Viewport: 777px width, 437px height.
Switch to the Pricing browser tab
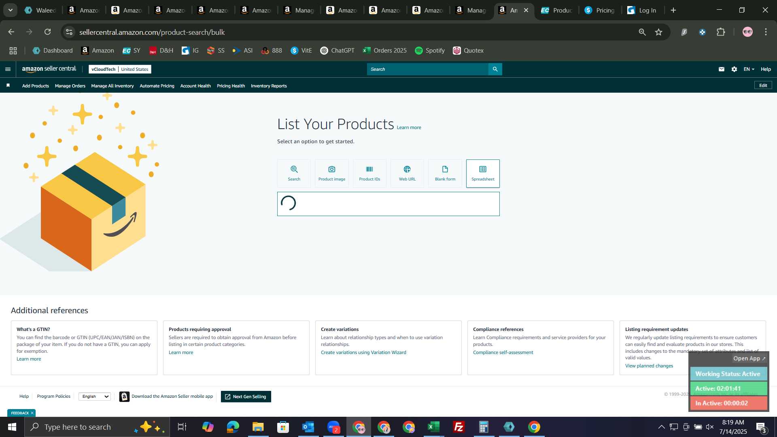600,11
